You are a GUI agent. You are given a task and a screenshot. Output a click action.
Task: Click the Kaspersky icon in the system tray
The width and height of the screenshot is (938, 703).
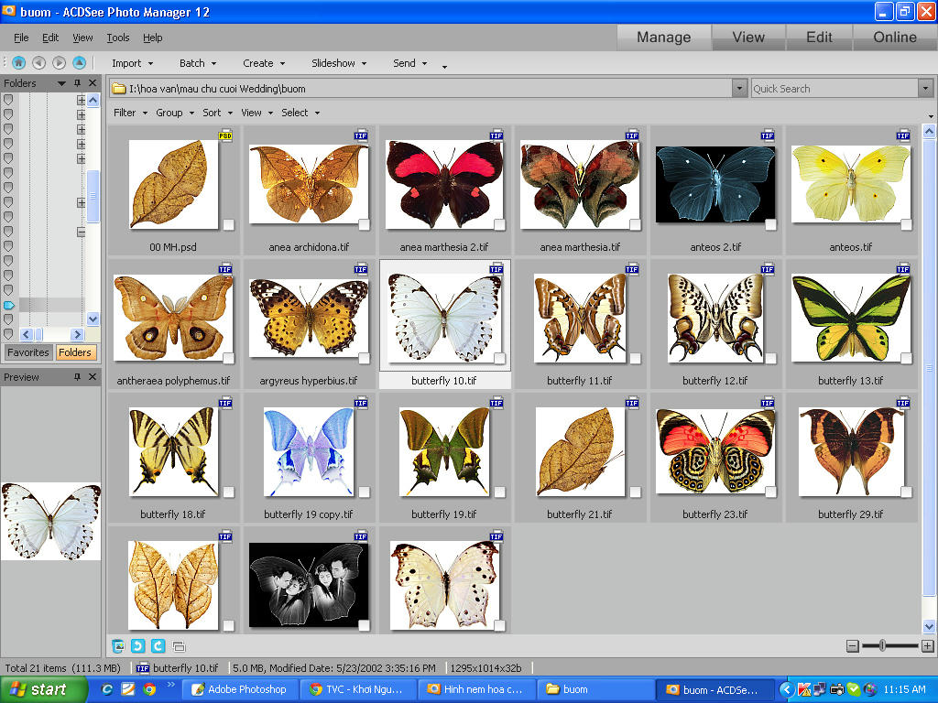point(803,689)
